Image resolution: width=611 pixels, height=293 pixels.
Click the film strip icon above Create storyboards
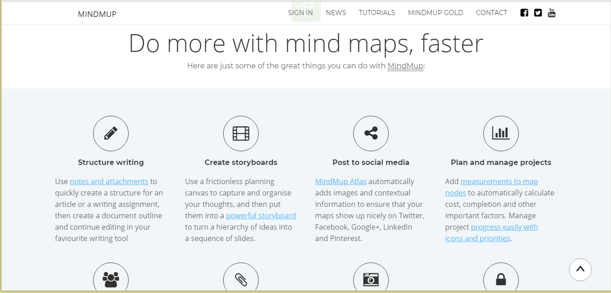[241, 134]
